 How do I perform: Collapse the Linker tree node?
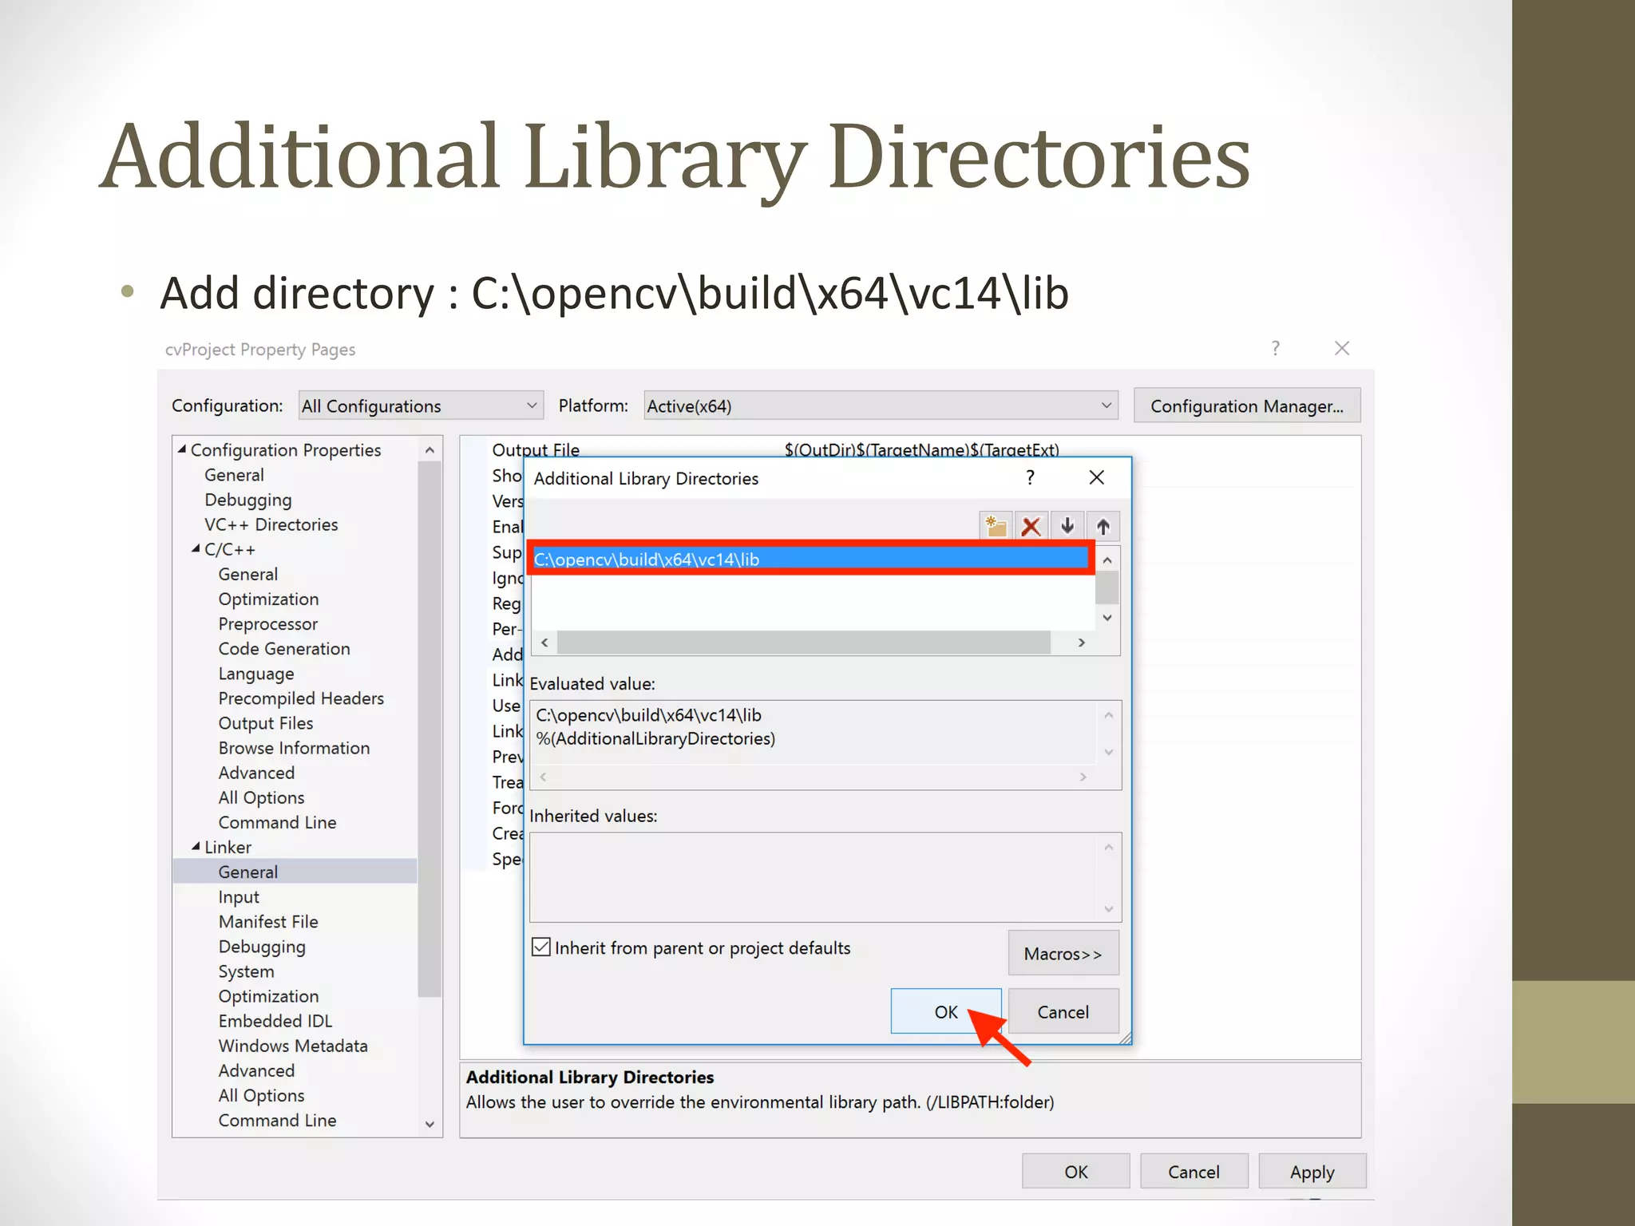(196, 847)
